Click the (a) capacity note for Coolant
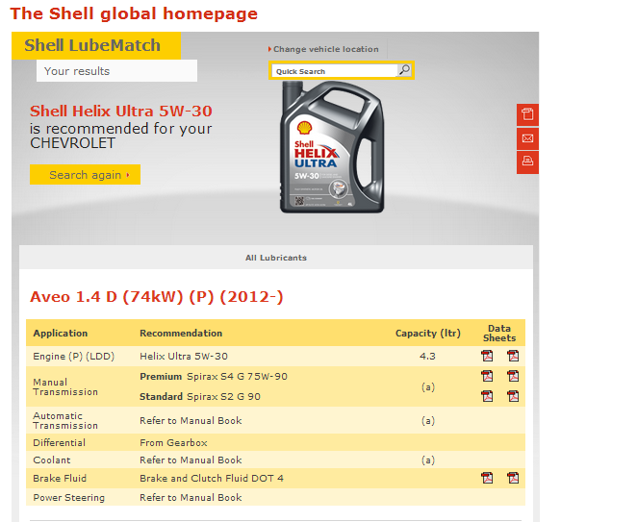The image size is (637, 522). pos(428,460)
